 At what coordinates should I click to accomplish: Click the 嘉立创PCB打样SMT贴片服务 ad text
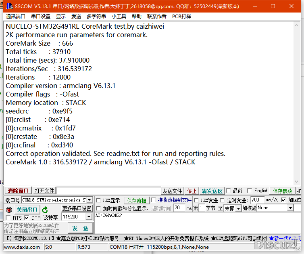pyautogui.click(x=88, y=238)
